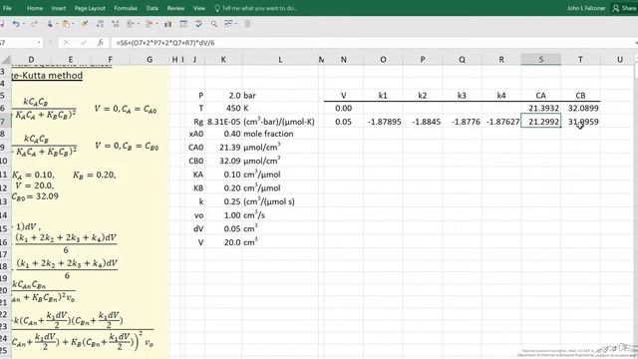638x359 pixels.
Task: Expand the formula bar with right-edge arrow
Action: [635, 42]
